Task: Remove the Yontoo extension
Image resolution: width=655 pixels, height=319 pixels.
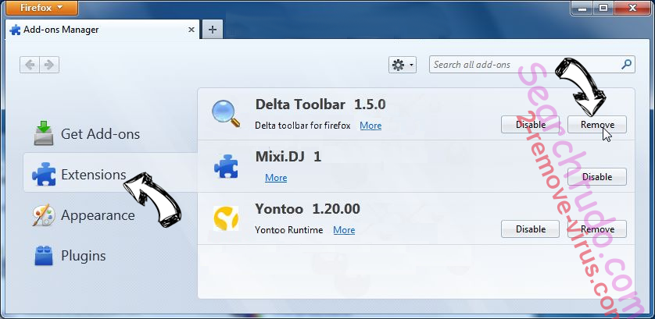Action: (x=597, y=229)
